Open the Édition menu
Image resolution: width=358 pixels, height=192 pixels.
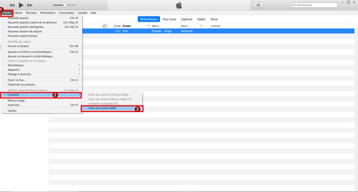[x=18, y=13]
